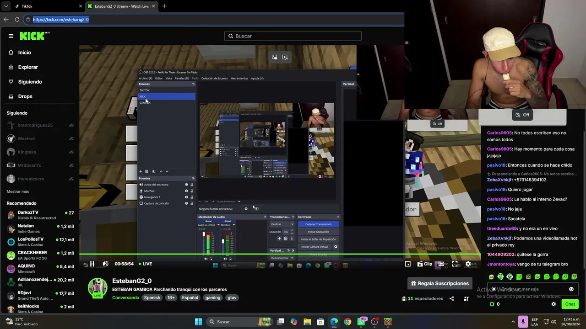Jump to the LIVE indicator in player

click(145, 264)
